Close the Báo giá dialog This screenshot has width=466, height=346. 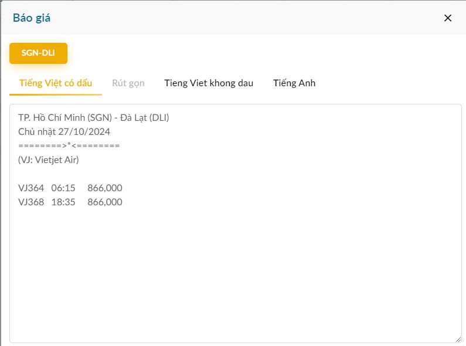[x=448, y=18]
